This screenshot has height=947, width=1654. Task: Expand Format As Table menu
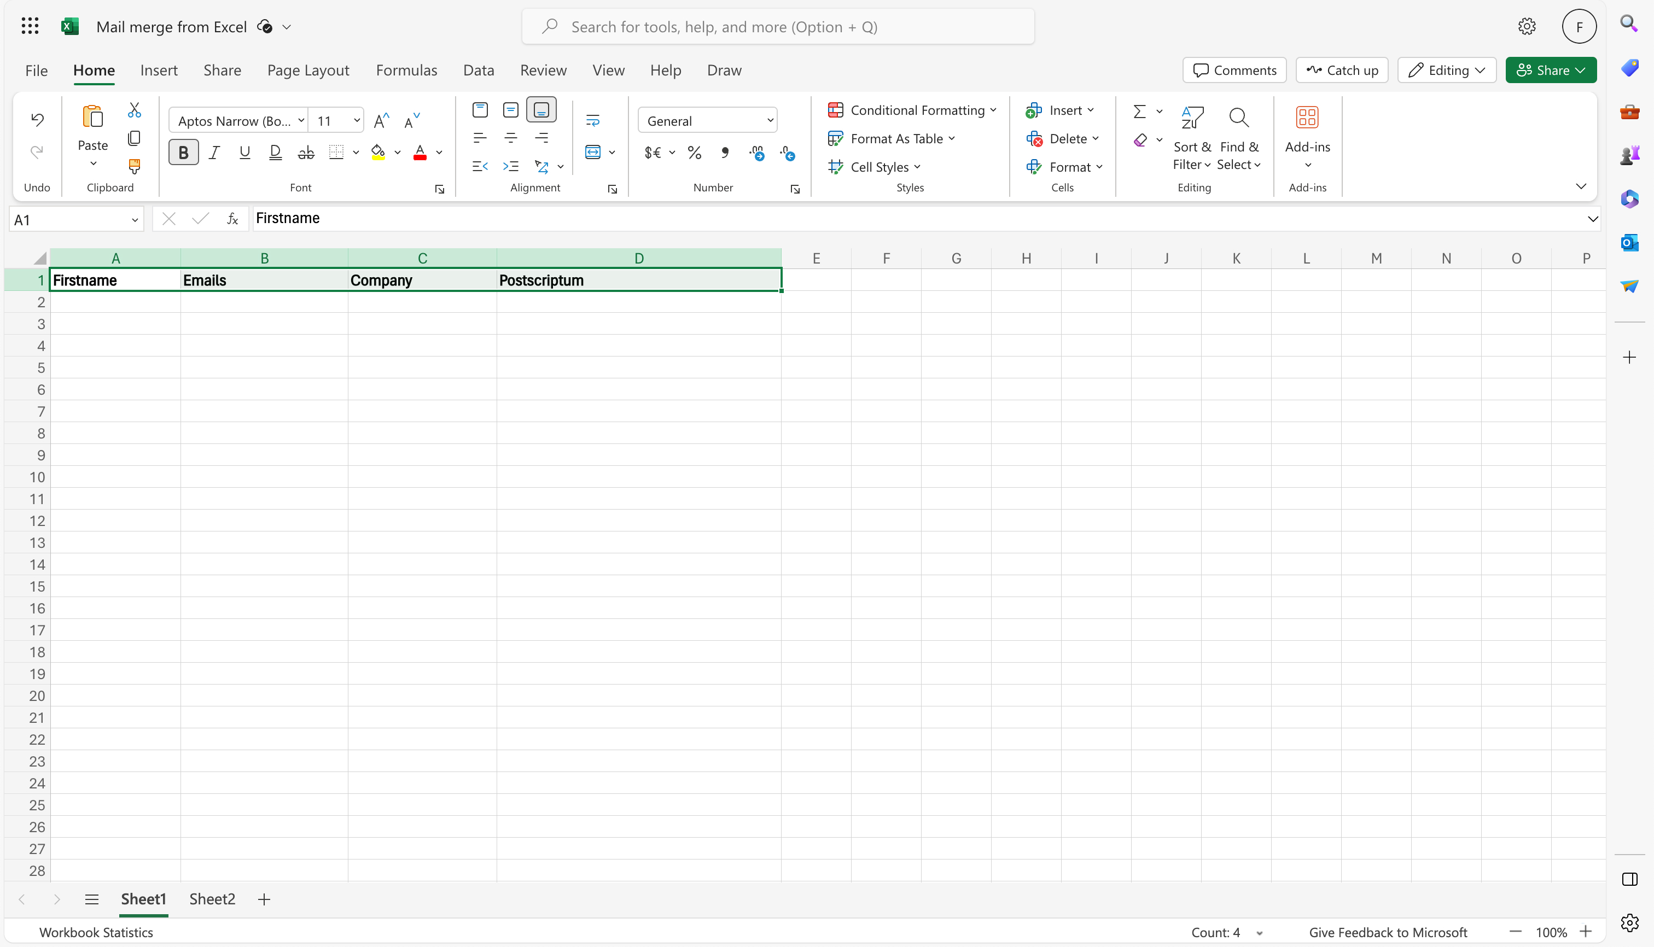tap(891, 138)
